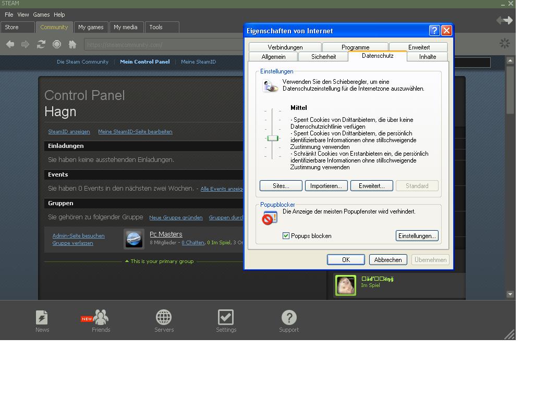Click the Sites... button
Screen dimensions: 534x400
(x=281, y=186)
